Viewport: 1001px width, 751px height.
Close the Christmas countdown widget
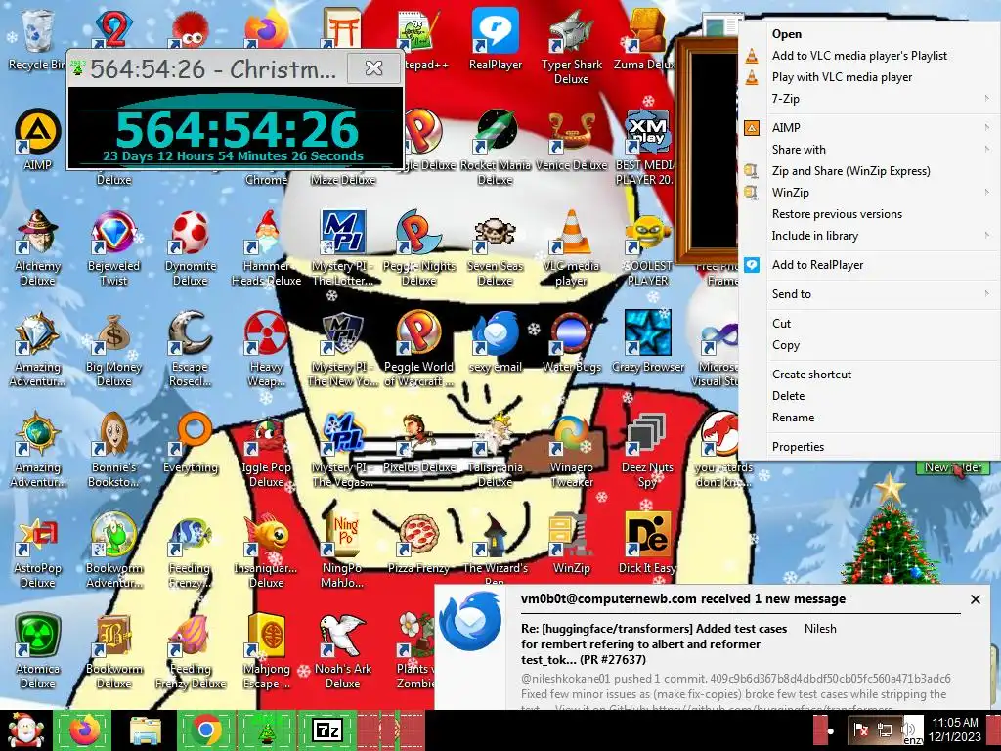pos(374,68)
